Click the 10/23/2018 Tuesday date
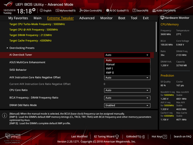 tap(9, 12)
